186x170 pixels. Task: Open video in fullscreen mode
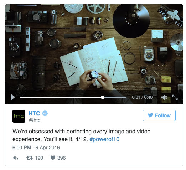(175, 97)
